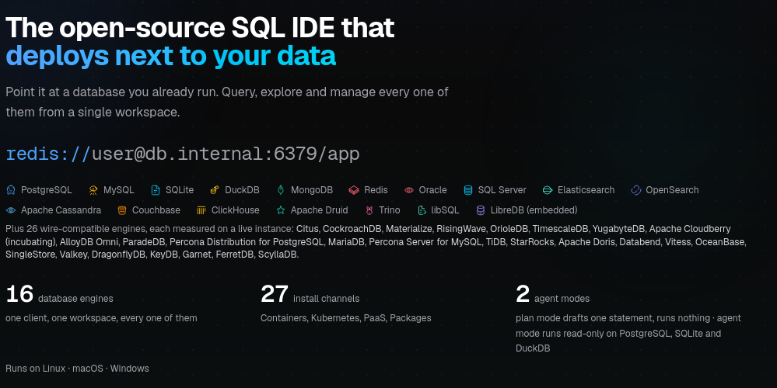Click the PostgreSQL elephant icon

coord(11,190)
